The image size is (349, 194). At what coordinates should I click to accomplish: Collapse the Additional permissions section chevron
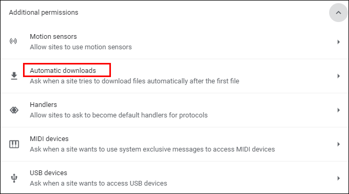pyautogui.click(x=339, y=13)
